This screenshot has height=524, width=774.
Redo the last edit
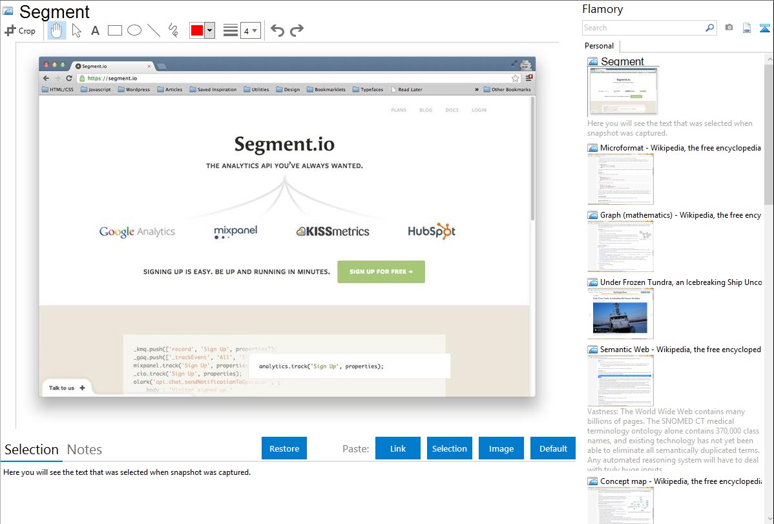coord(297,30)
